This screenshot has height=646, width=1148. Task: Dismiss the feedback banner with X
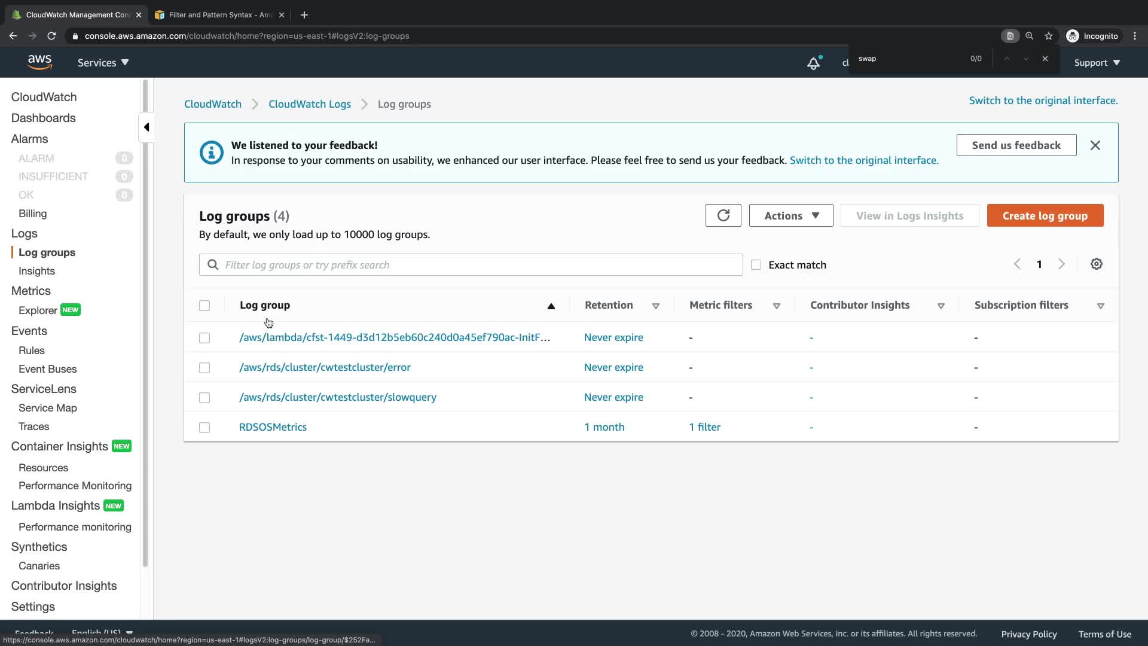(1095, 145)
